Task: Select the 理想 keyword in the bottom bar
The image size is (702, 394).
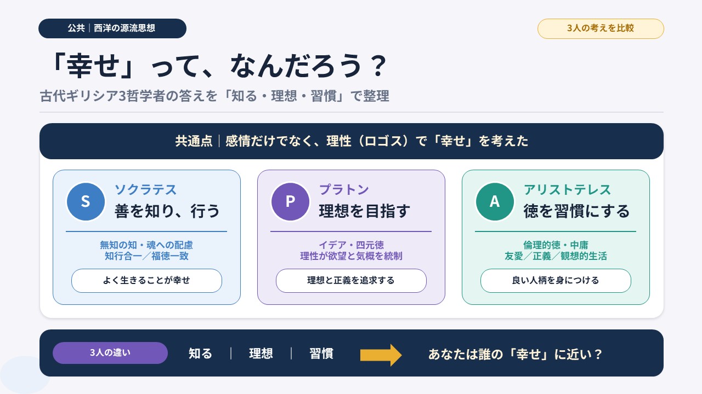Action: tap(261, 354)
